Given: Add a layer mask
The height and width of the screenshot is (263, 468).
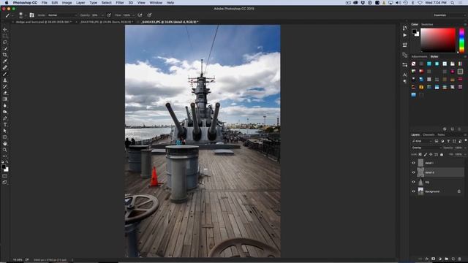Looking at the screenshot, I should [434, 259].
